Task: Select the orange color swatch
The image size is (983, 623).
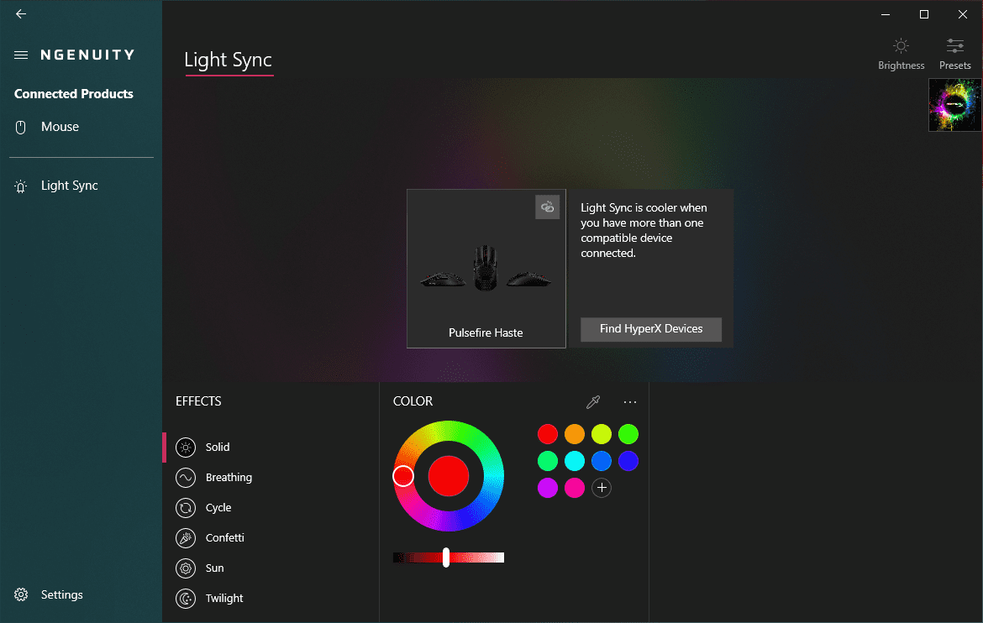Action: click(x=574, y=434)
